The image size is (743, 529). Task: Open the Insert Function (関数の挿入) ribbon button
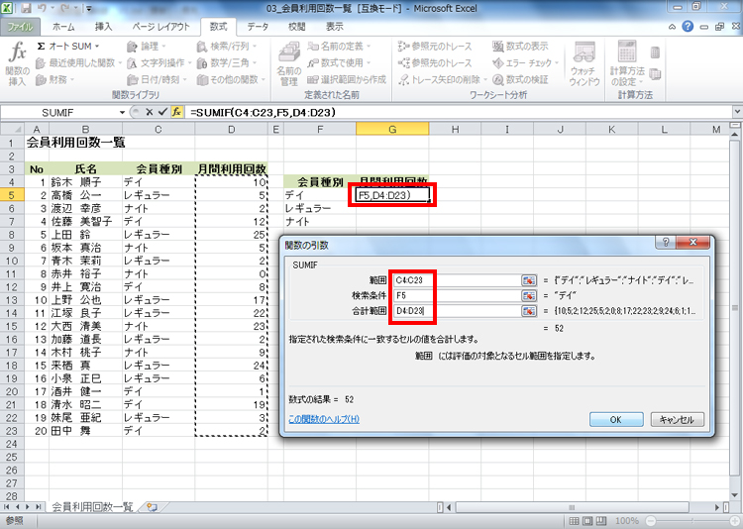tap(17, 63)
